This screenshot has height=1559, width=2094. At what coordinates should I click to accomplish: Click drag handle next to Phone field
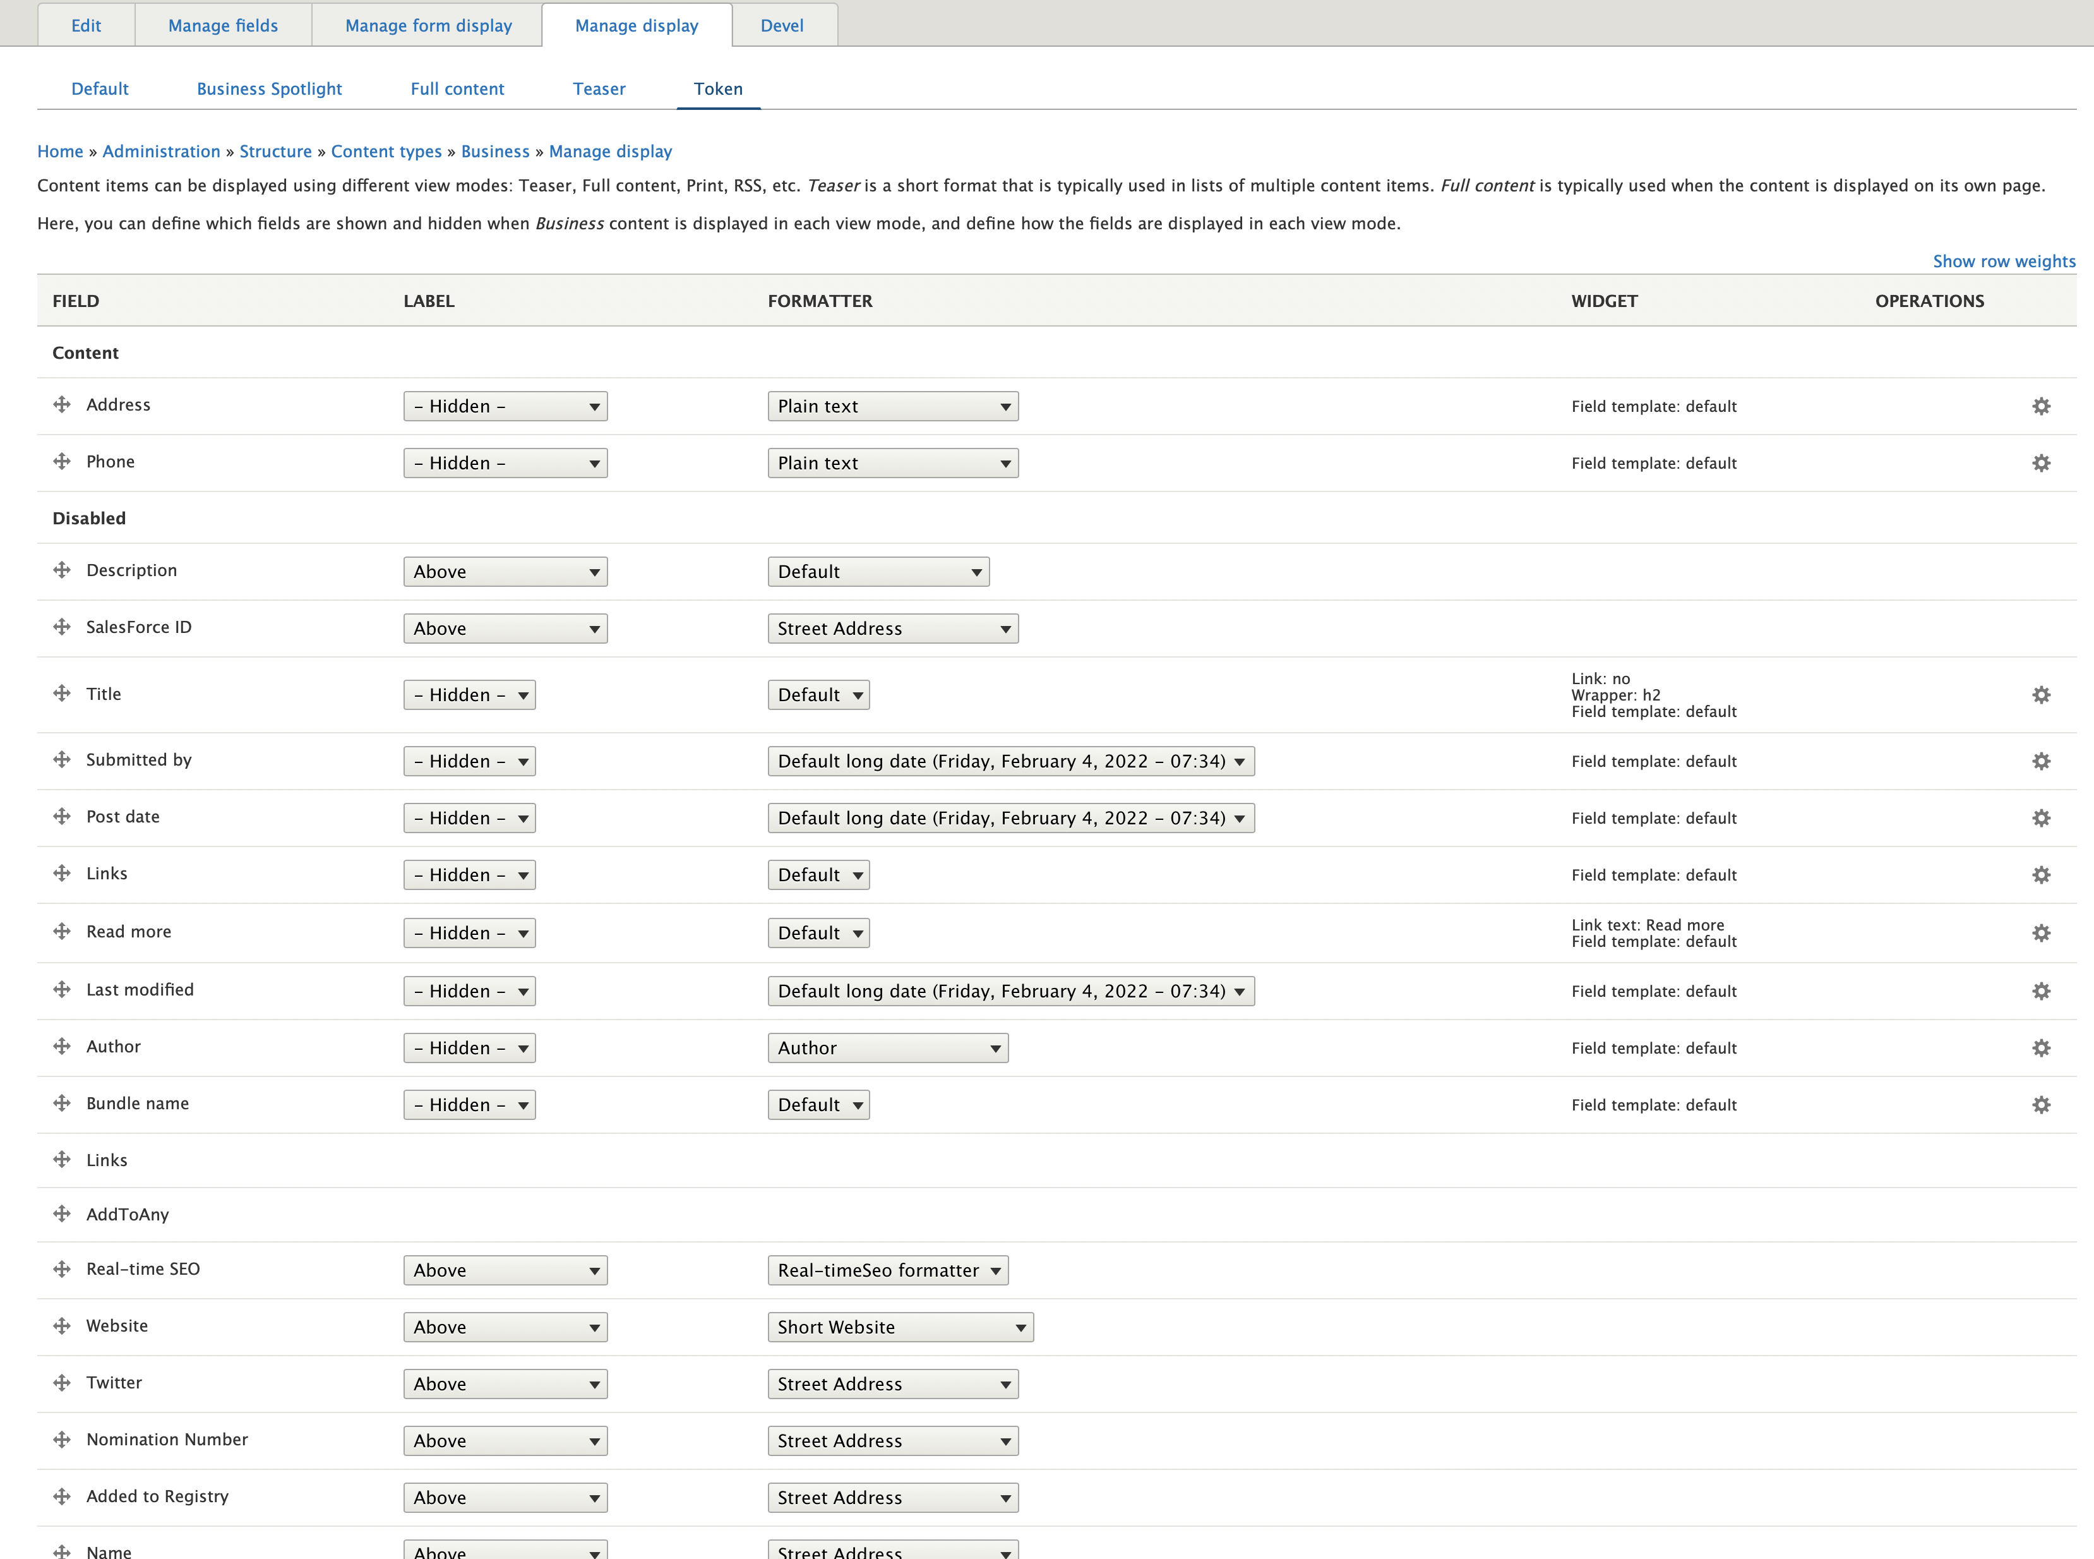[x=63, y=462]
